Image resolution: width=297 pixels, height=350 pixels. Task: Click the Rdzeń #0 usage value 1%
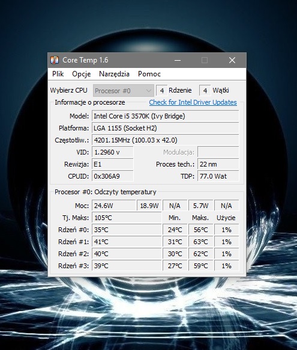[227, 230]
